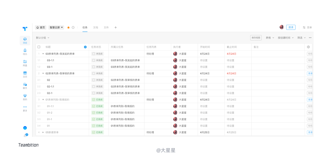Screen dimensions: 332x159
Task: Click the user avatar beside 邀请
Action: pyautogui.click(x=282, y=27)
